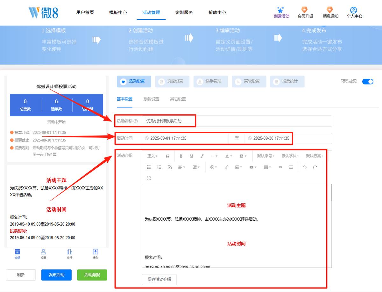The image size is (382, 292).
Task: Switch the editor to fullscreen
Action: pos(149,178)
